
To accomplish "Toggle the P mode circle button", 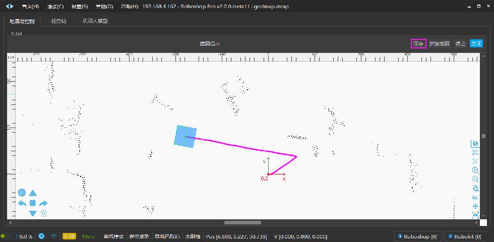I will click(22, 193).
